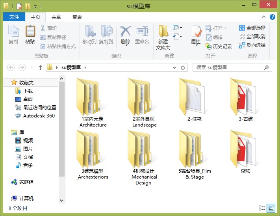Select folder 4机械设计_Mechanical Design
The image size is (280, 216).
143,158
